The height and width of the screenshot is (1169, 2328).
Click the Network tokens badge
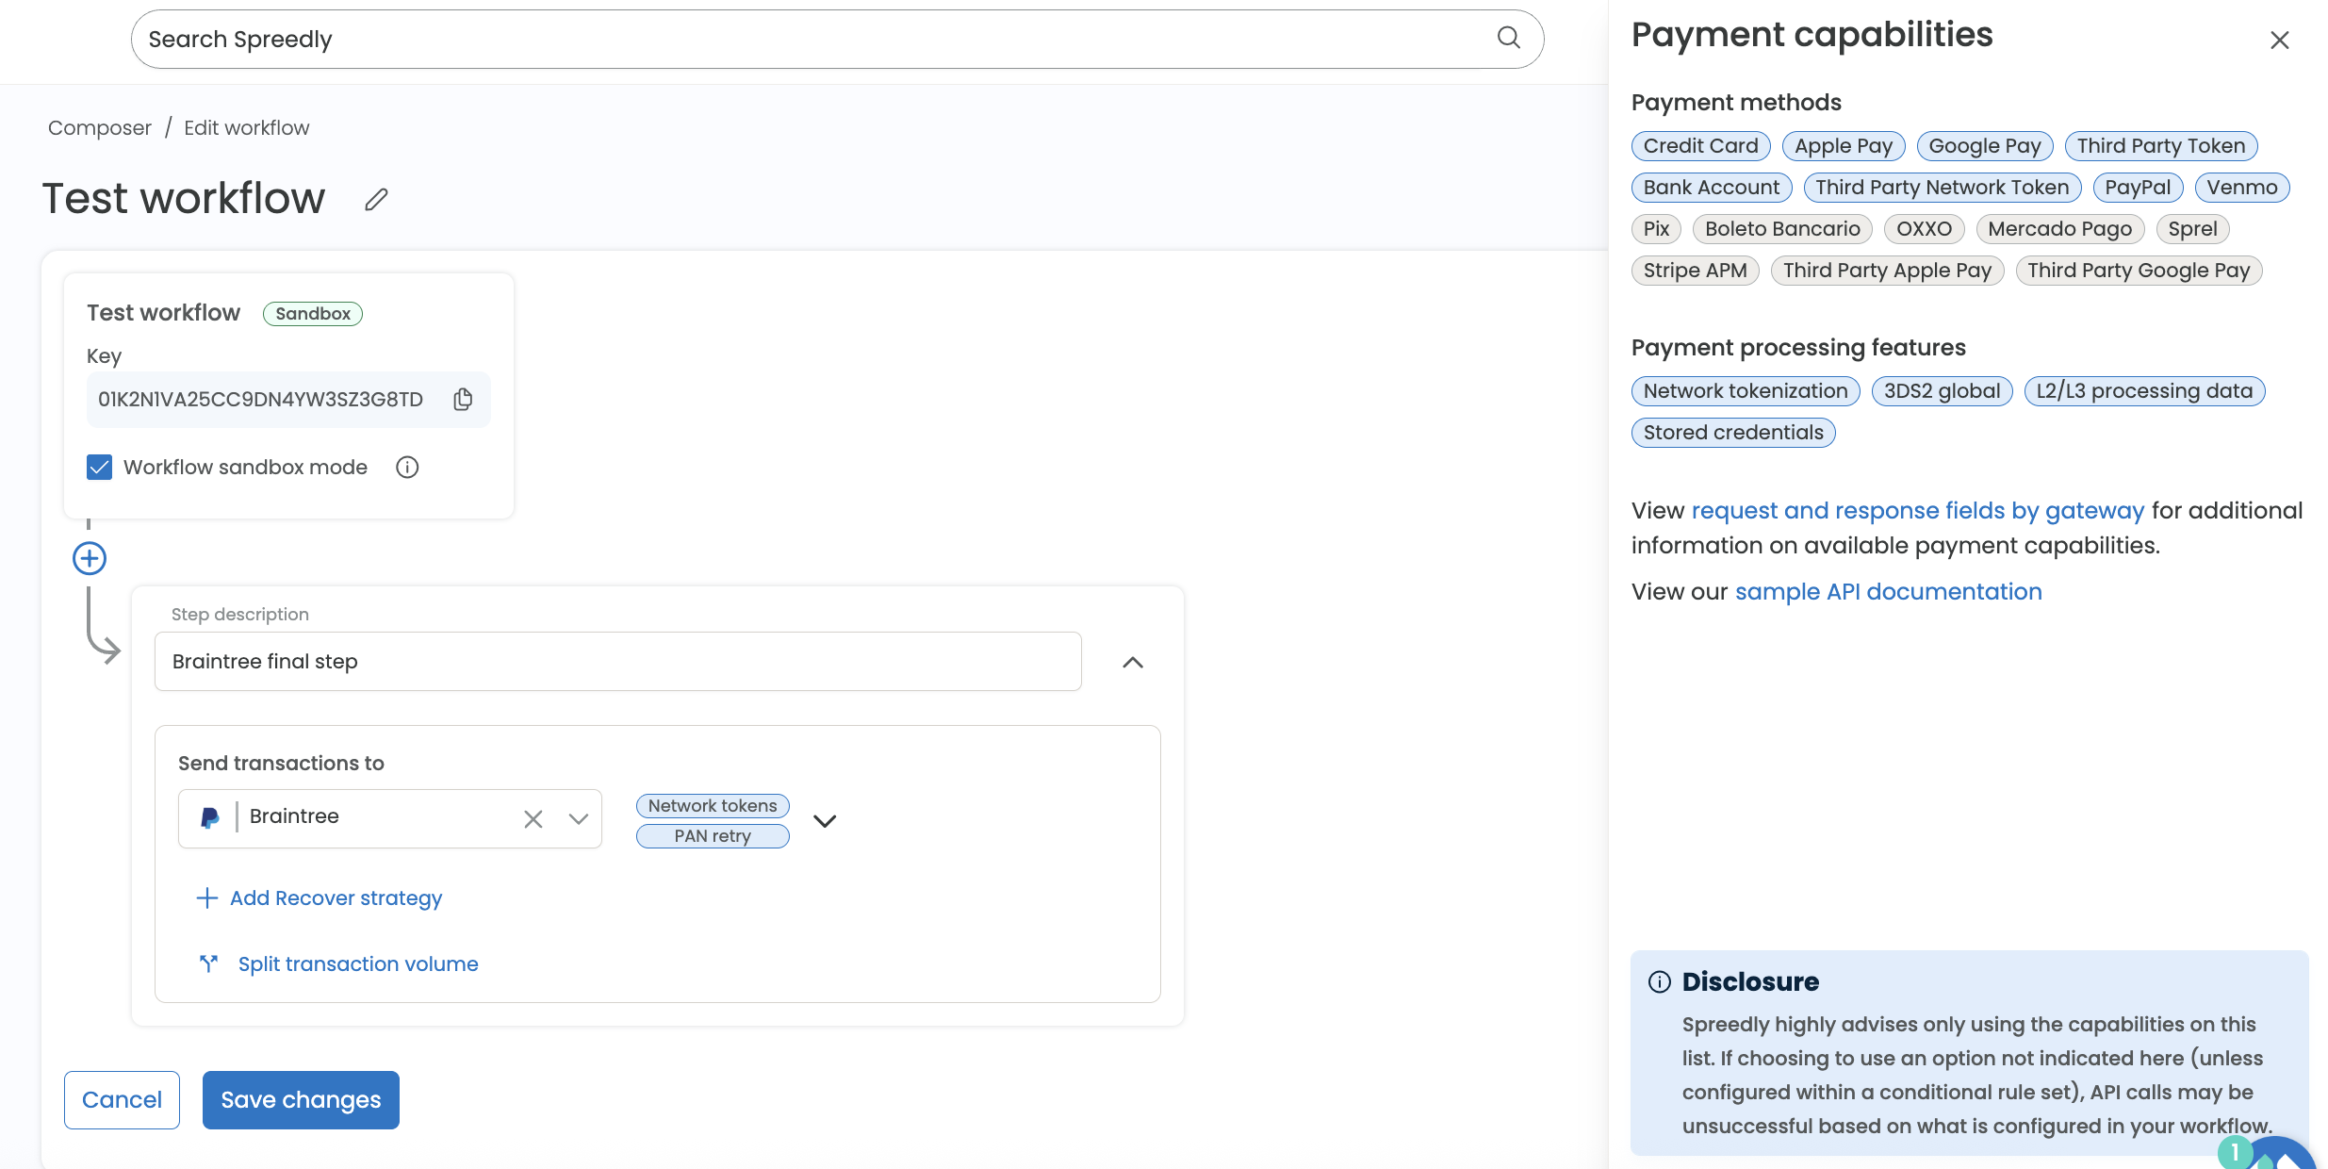point(713,806)
